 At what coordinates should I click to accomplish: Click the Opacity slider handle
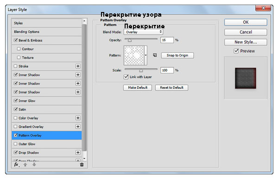coord(130,40)
